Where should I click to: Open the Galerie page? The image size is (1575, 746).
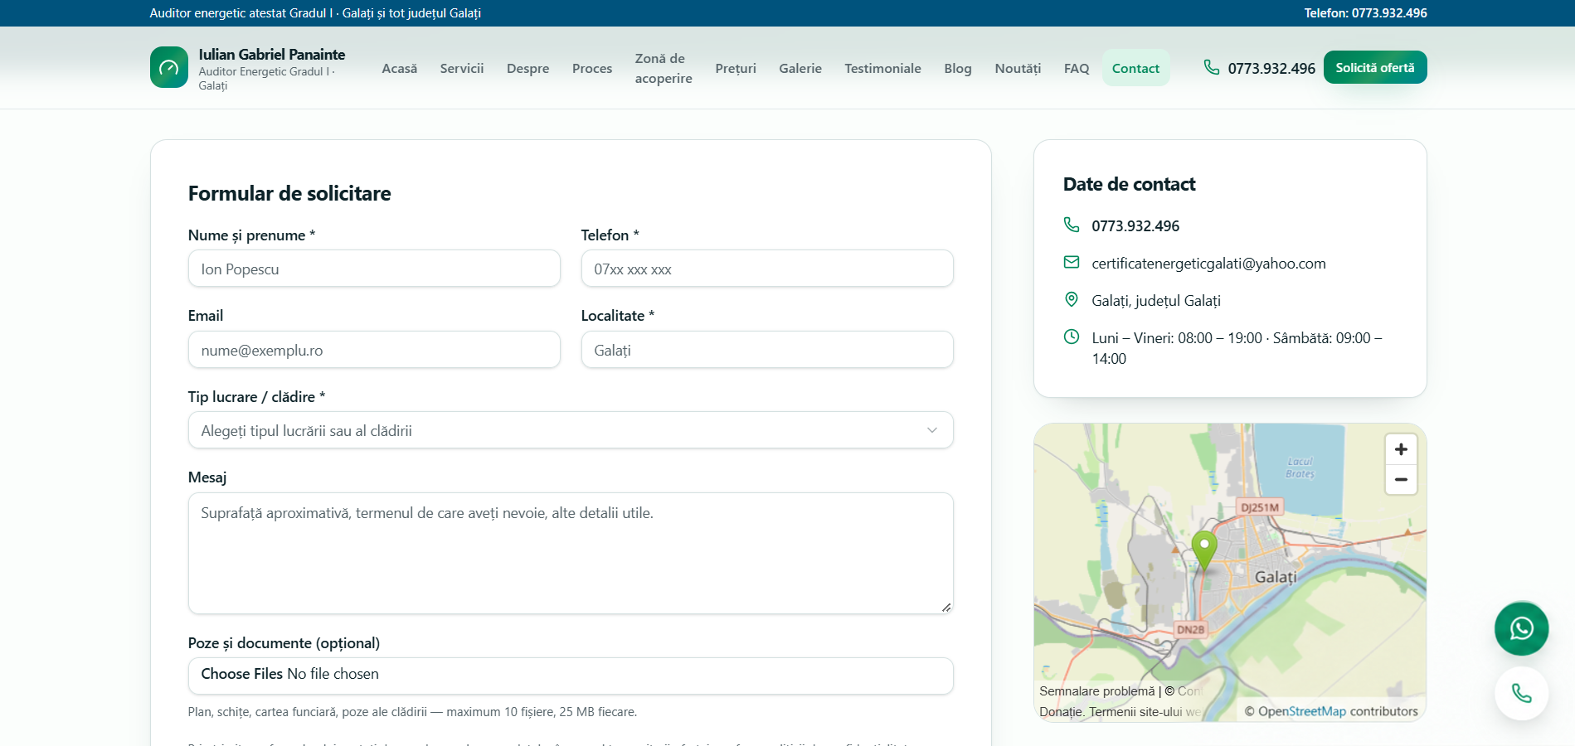click(x=800, y=69)
